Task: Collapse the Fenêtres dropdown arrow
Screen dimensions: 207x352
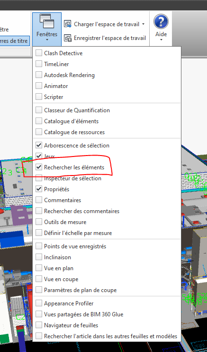Action: tap(47, 40)
